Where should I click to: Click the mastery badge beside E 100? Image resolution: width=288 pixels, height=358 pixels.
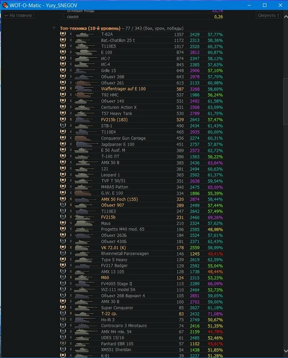pyautogui.click(x=63, y=52)
